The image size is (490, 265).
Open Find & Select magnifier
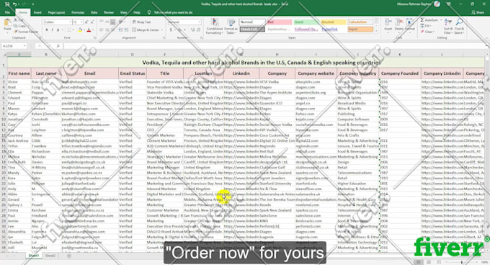coord(459,26)
